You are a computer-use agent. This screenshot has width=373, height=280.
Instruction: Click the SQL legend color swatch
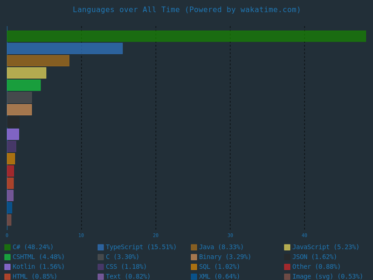(194, 267)
